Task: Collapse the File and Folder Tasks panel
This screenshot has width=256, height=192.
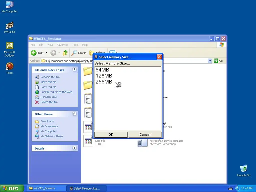Action: 74,69
